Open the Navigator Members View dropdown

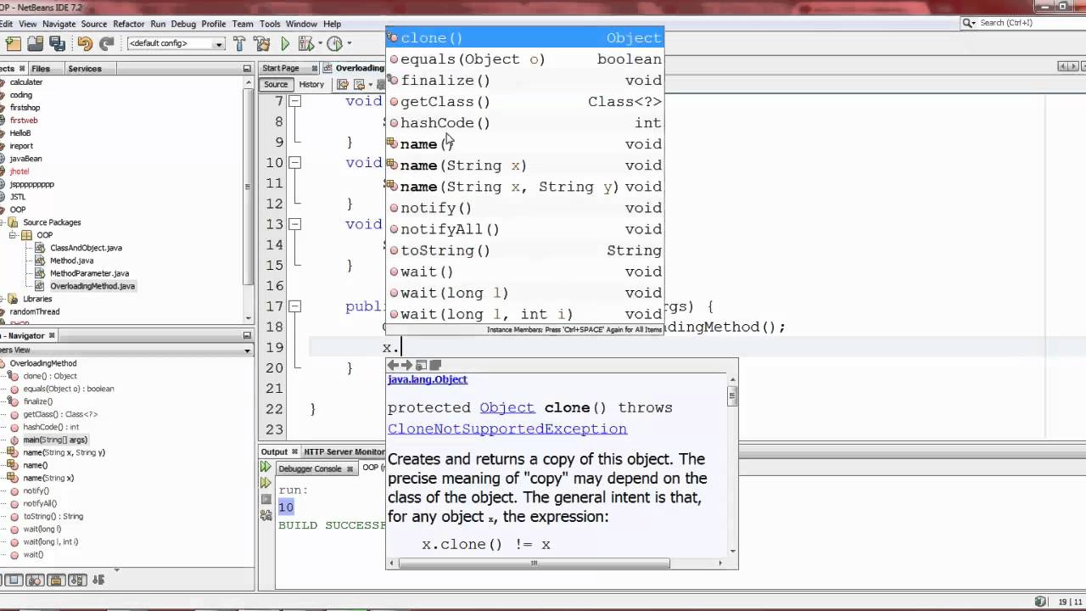pyautogui.click(x=247, y=350)
